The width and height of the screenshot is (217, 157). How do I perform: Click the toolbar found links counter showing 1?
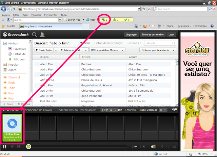point(104,20)
